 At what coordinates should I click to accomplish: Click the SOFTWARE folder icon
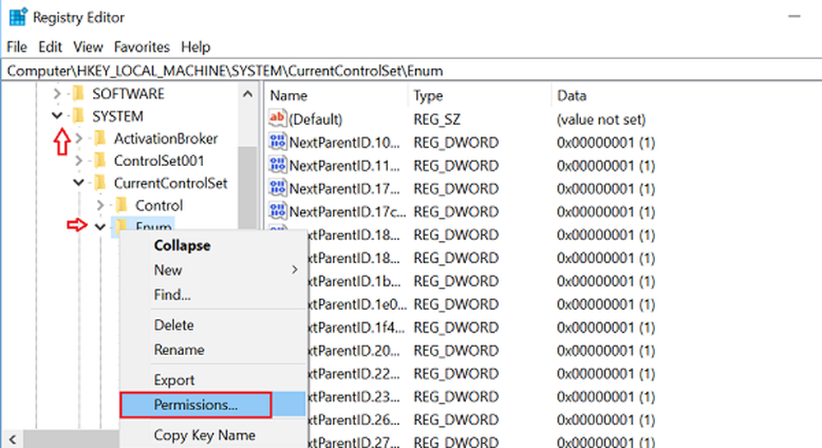[x=78, y=94]
